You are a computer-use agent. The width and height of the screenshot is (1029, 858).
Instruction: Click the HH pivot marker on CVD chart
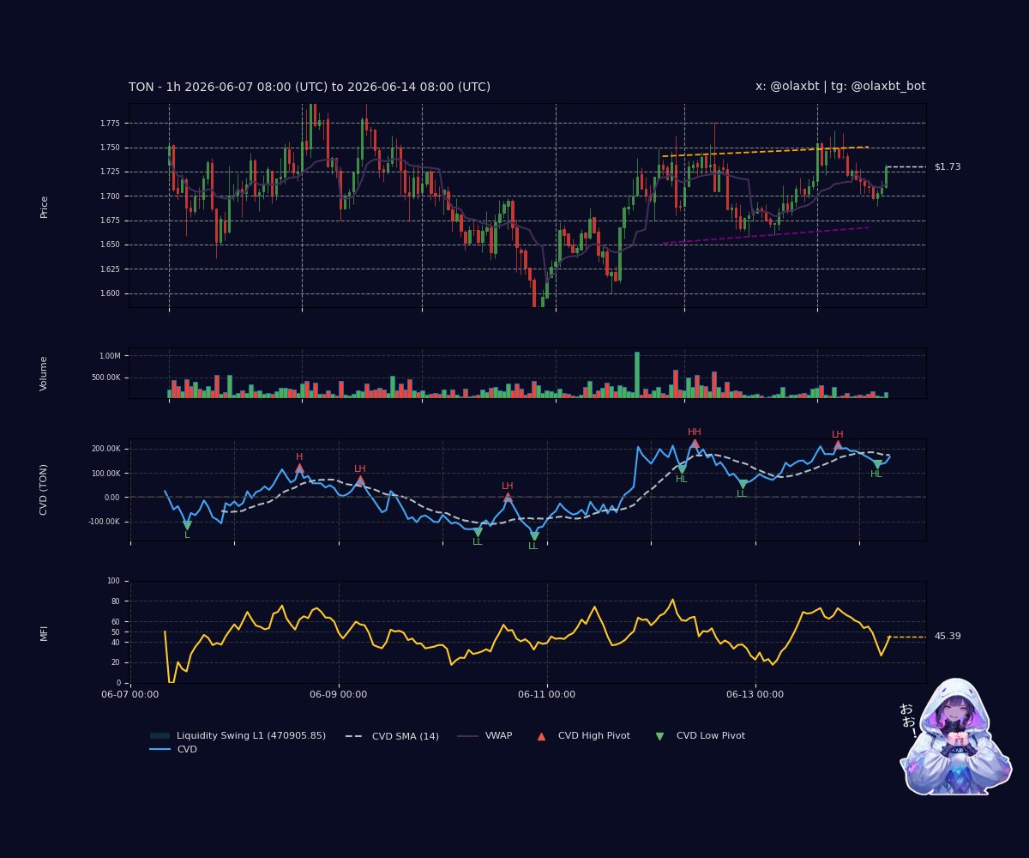(695, 444)
